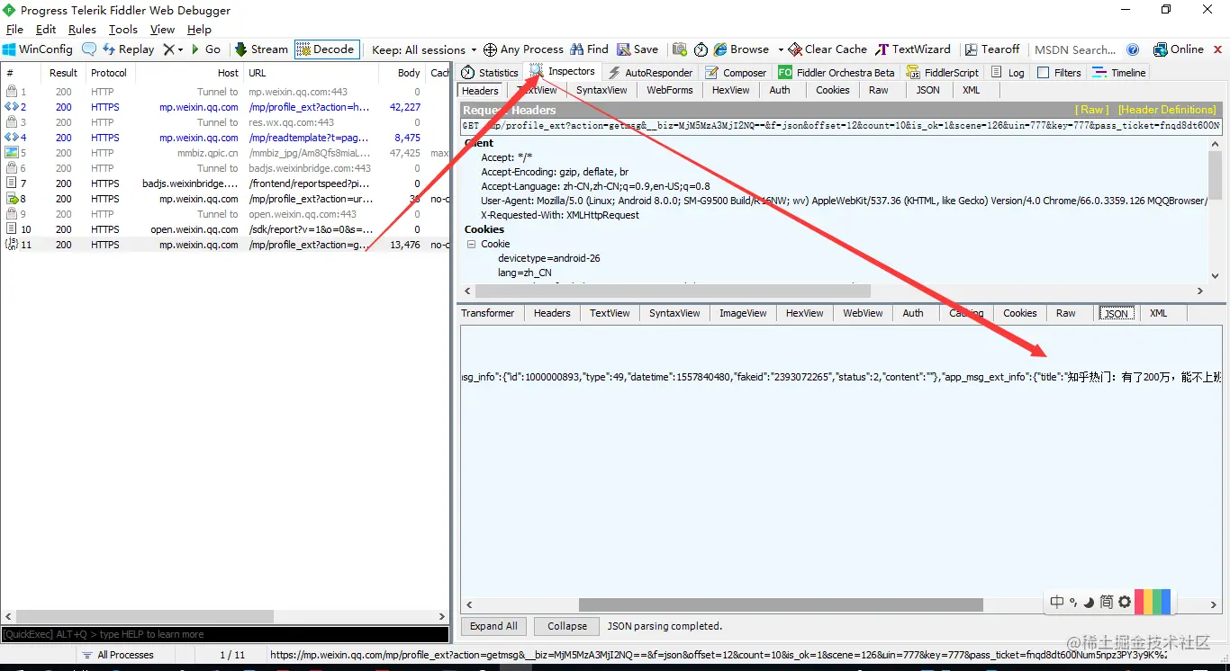The height and width of the screenshot is (671, 1230).
Task: Click the QuickExec command box
Action: coord(224,634)
